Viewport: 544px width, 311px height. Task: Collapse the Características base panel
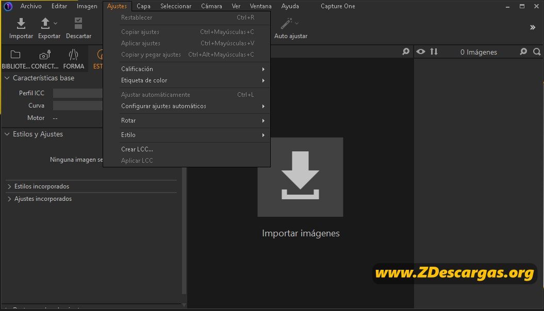7,78
